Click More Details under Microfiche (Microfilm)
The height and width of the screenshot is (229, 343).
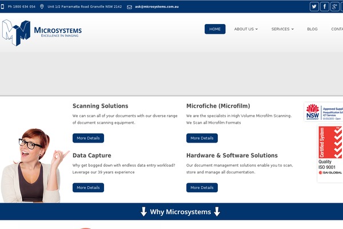(x=202, y=138)
